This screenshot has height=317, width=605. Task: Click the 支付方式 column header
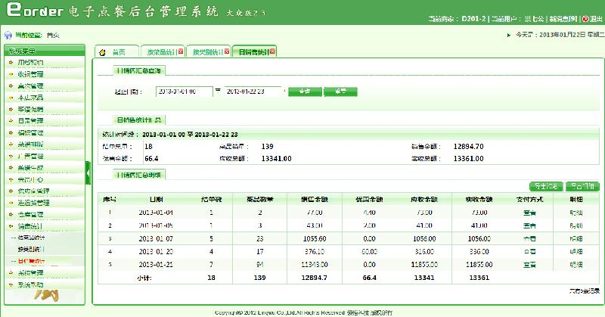[529, 200]
